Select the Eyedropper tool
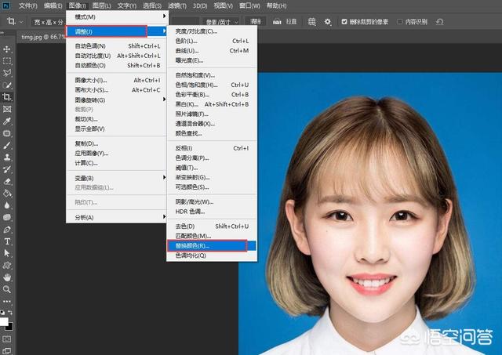This screenshot has width=502, height=355. click(7, 121)
